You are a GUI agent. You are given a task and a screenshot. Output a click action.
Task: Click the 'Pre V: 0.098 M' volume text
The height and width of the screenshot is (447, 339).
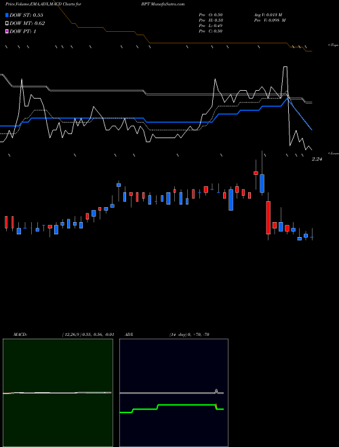click(x=270, y=20)
